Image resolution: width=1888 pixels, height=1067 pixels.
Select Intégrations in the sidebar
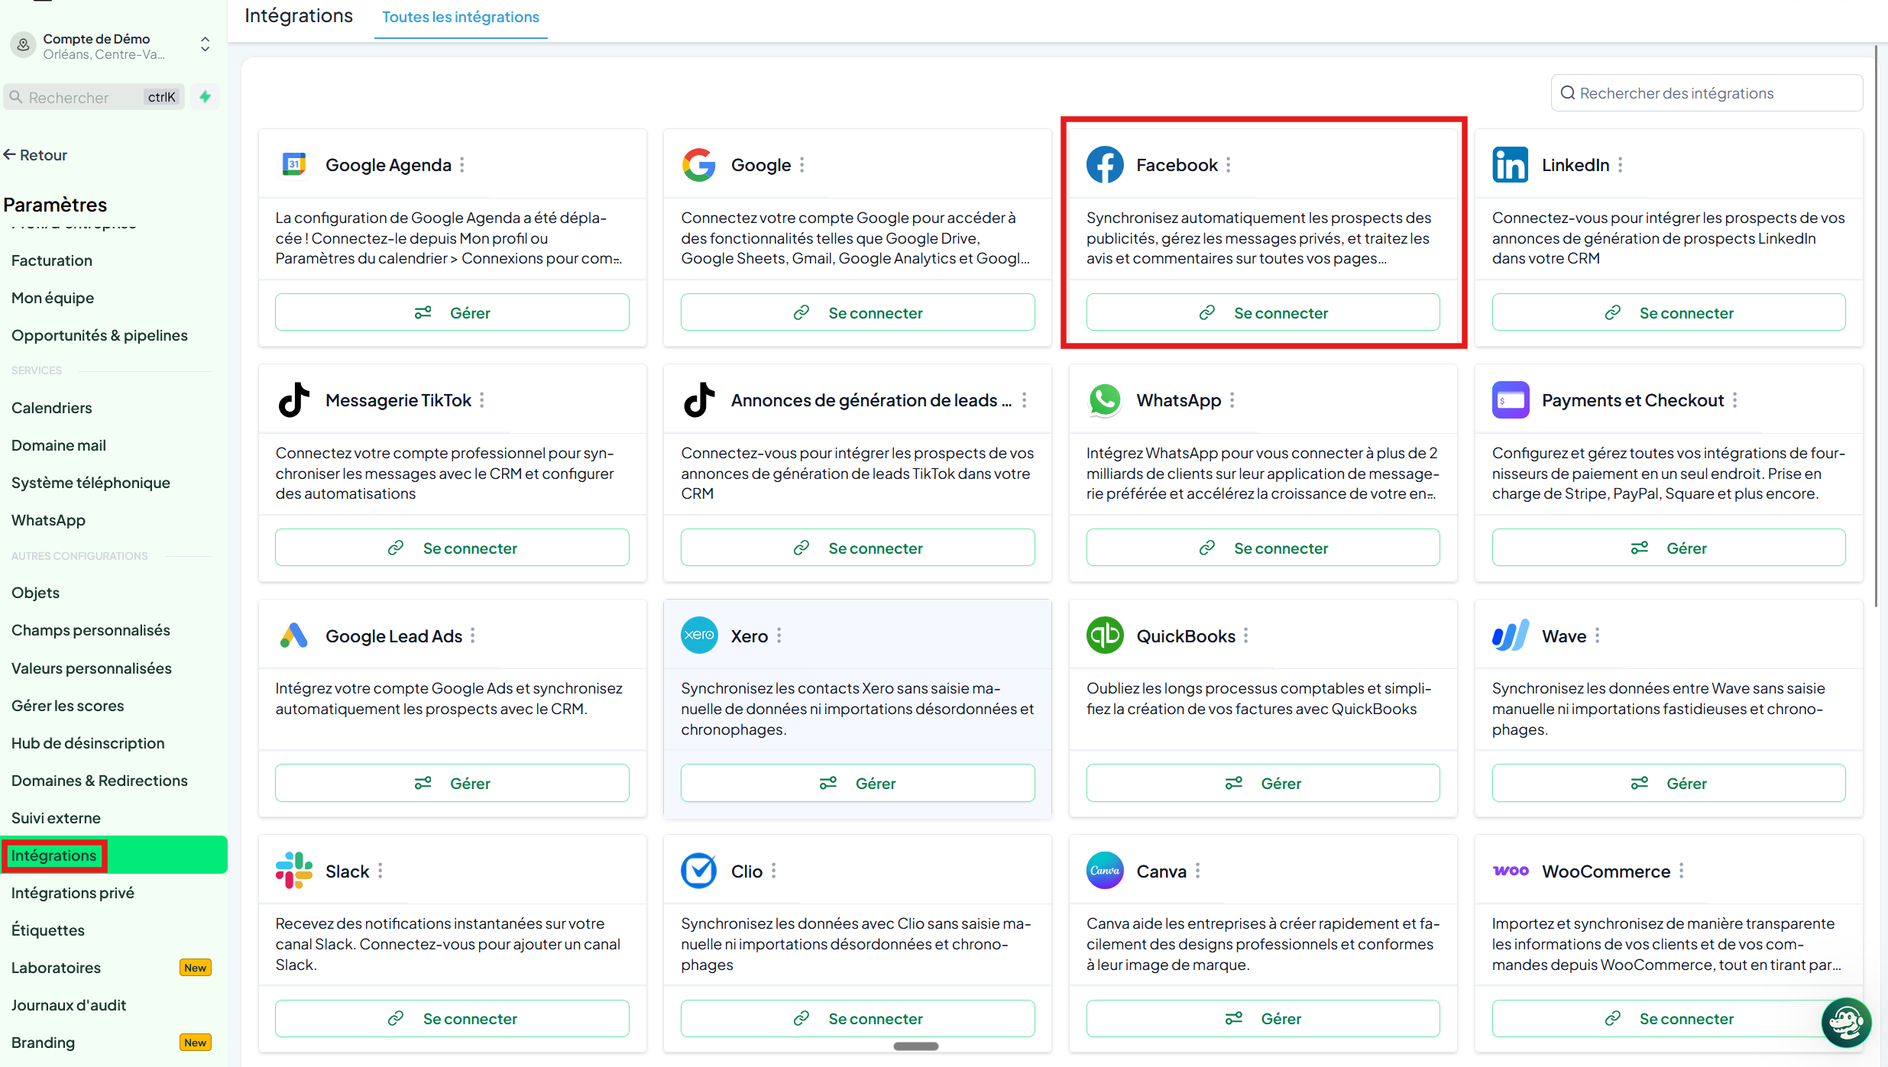115,855
